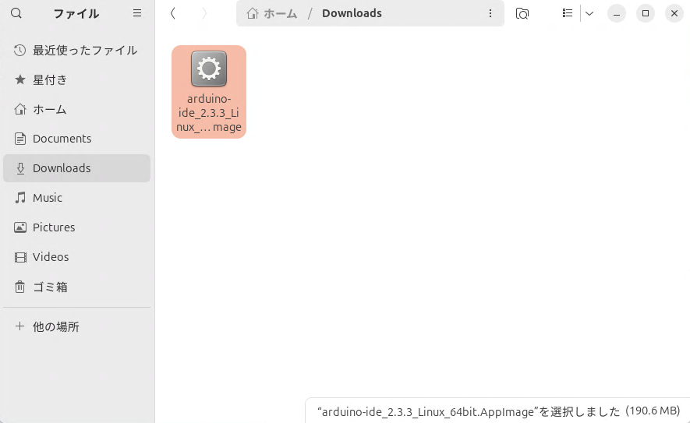The image size is (690, 423).
Task: Open ゴミ箱 trash in sidebar
Action: [x=76, y=287]
